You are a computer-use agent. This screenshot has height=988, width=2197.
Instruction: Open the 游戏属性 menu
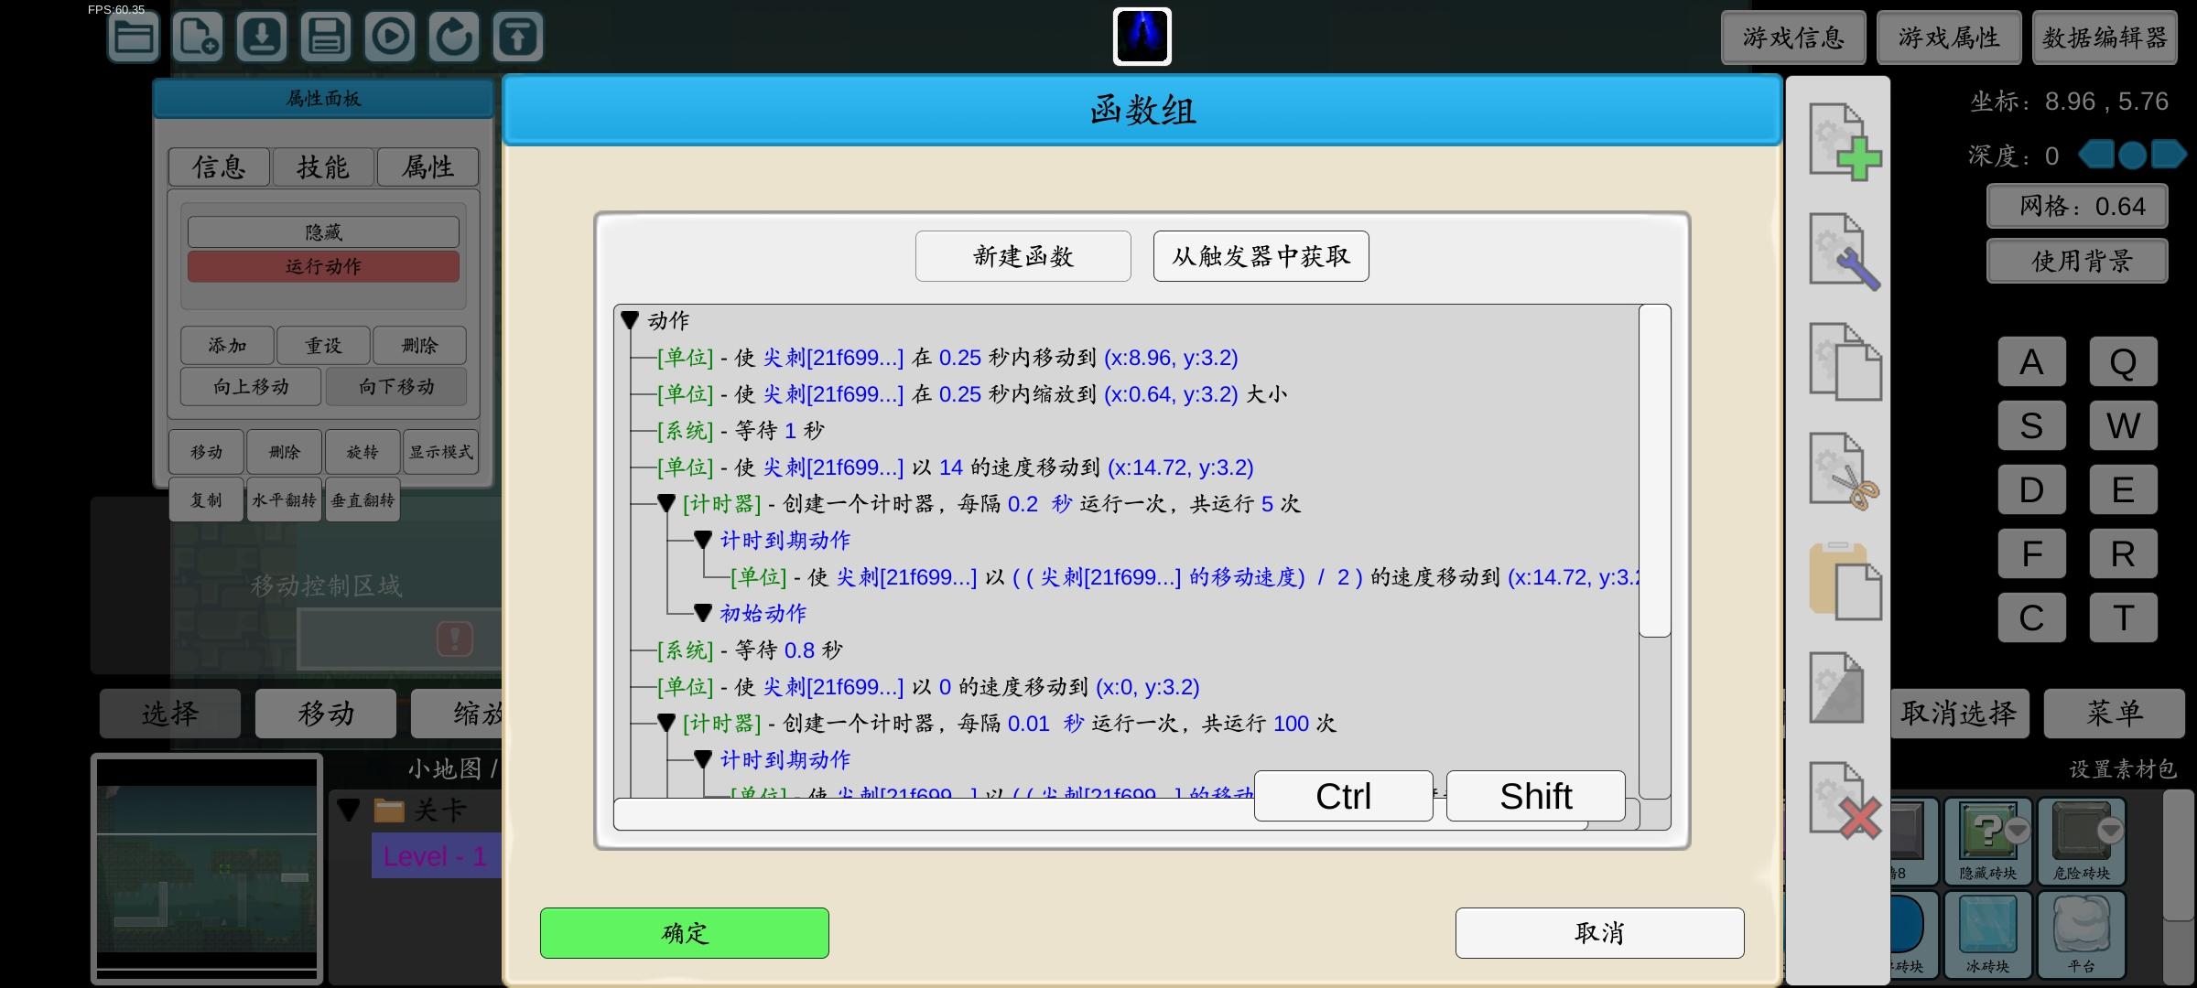pos(1949,38)
